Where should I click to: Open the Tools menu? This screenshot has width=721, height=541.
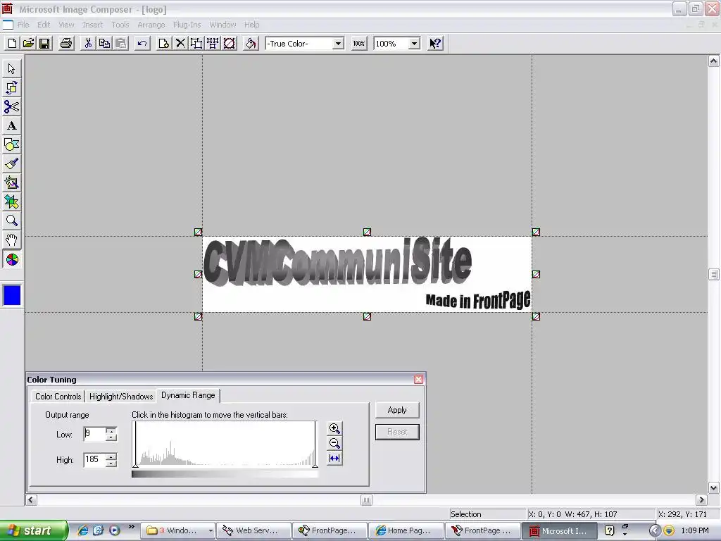coord(120,25)
